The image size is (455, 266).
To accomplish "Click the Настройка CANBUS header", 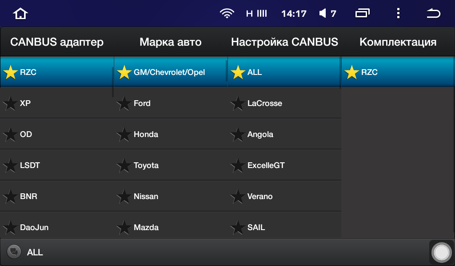I will [x=284, y=42].
